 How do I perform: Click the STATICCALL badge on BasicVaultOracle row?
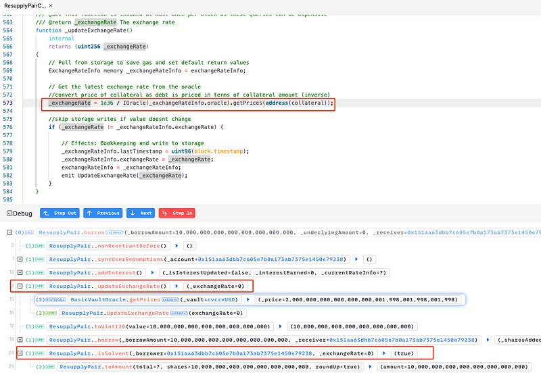55,299
